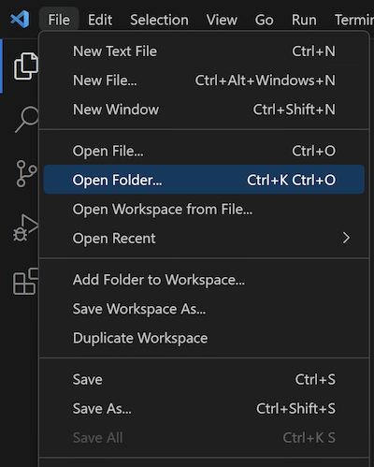Image resolution: width=374 pixels, height=467 pixels.
Task: Choose Save As... entry
Action: click(x=204, y=409)
